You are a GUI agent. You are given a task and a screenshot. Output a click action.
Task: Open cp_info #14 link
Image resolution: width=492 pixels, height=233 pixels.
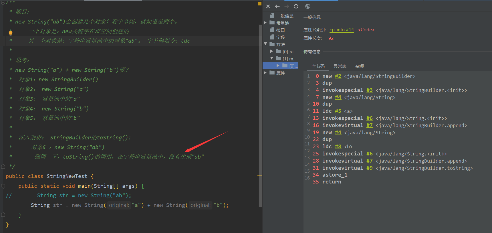(x=342, y=30)
